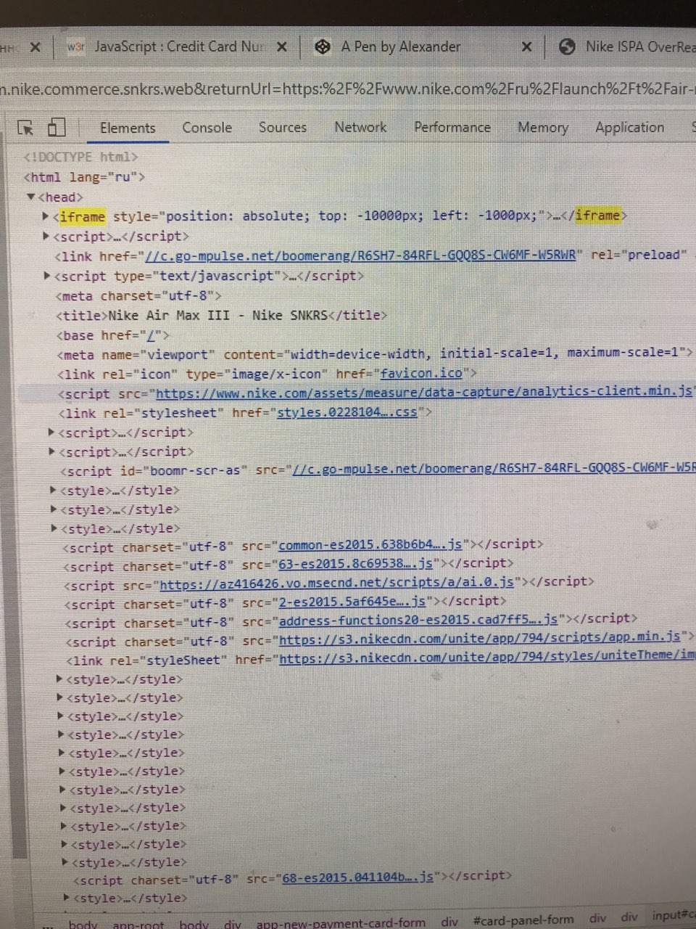
Task: Select the <!DOCTYPE html> line
Action: point(80,157)
